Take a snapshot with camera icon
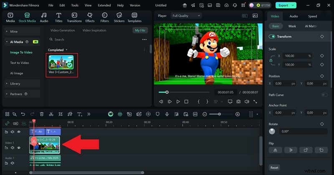The width and height of the screenshot is (334, 175). pos(238,102)
